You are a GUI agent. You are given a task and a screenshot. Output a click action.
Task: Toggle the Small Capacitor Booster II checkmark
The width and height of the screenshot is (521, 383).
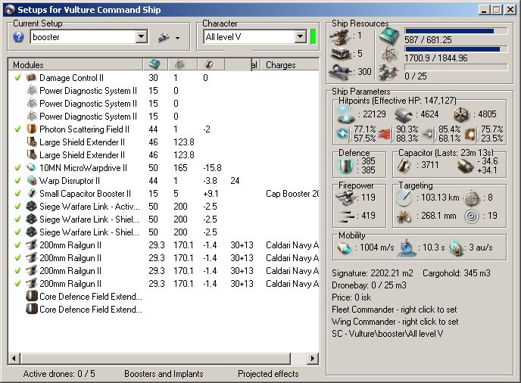17,193
